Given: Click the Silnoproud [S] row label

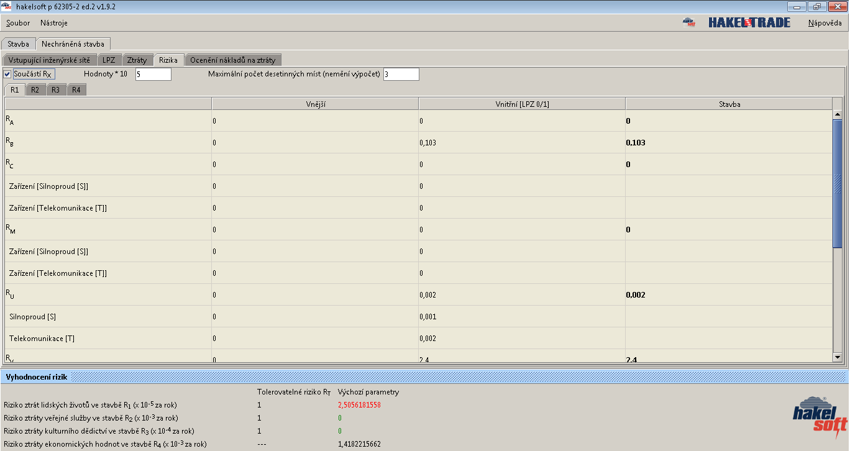Looking at the screenshot, I should (32, 317).
